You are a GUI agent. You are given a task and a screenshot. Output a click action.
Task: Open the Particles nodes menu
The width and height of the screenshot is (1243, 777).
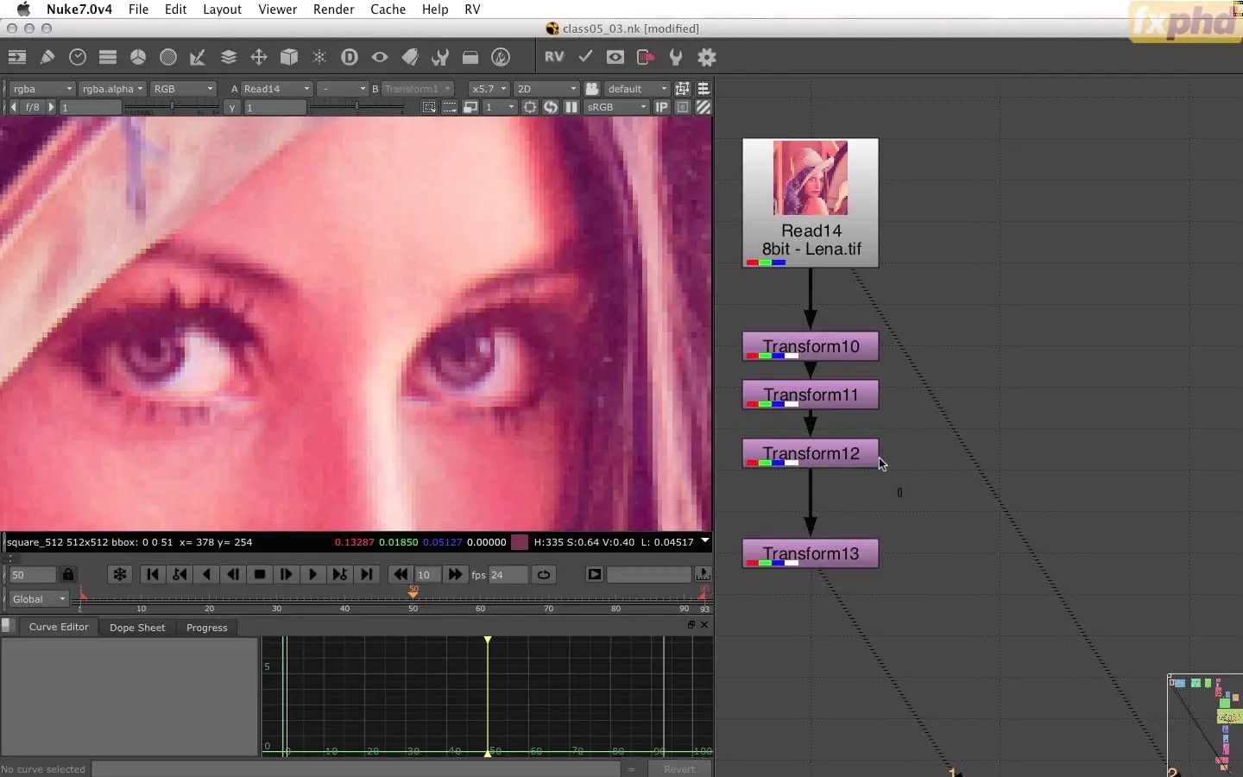point(319,57)
